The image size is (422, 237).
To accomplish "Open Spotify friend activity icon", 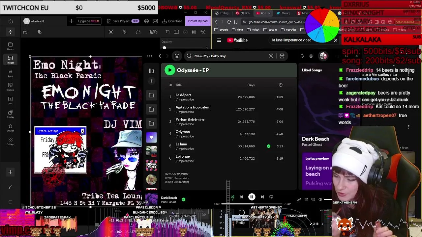I will (311, 56).
